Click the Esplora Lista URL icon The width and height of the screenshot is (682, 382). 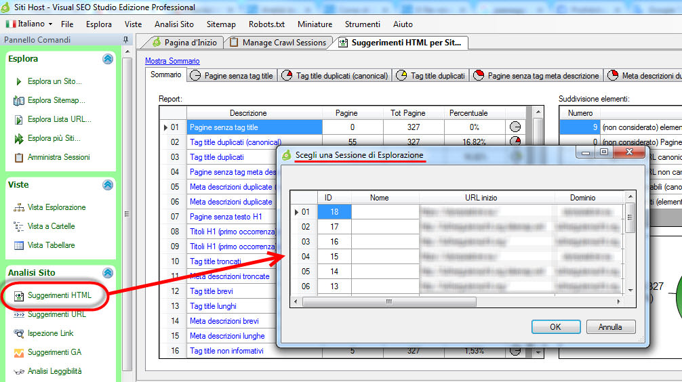19,119
